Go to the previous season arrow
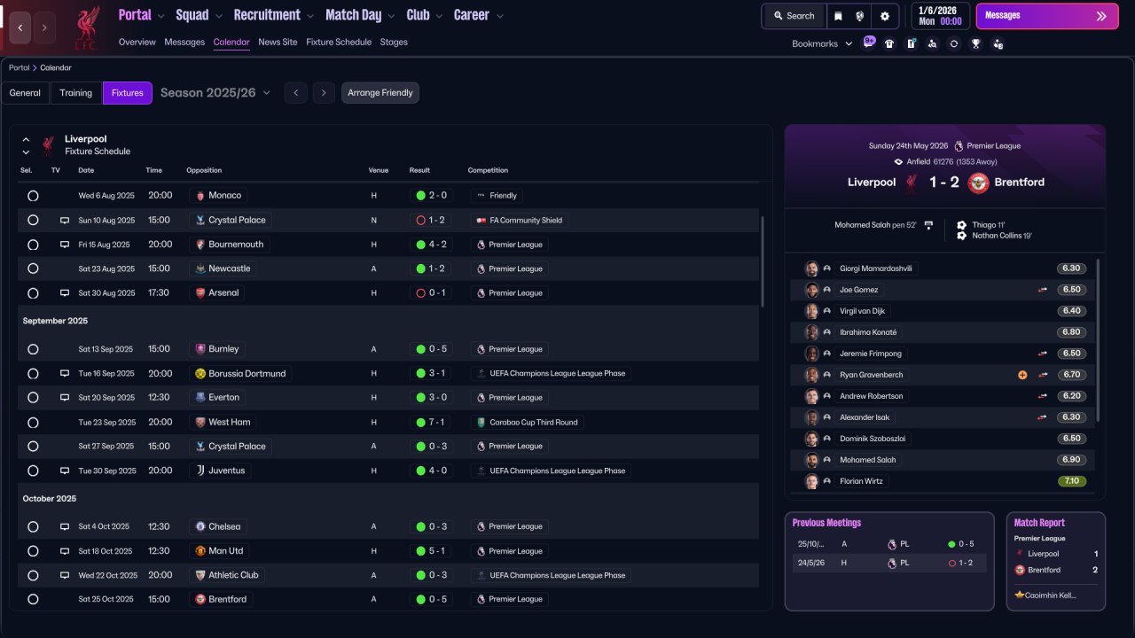Image resolution: width=1135 pixels, height=638 pixels. point(296,93)
